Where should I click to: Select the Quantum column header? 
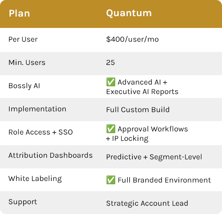[129, 13]
